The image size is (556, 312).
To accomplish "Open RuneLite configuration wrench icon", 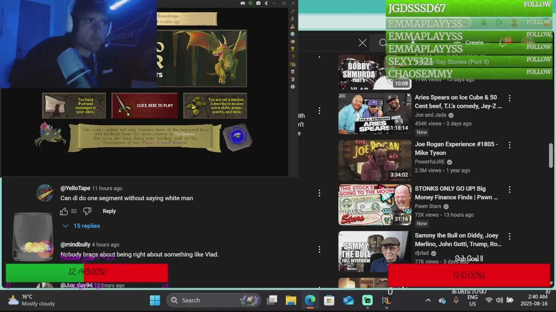I will point(293,11).
